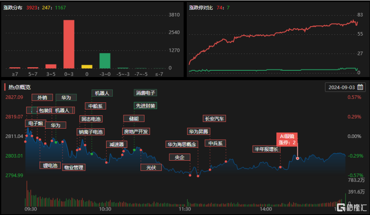
Task: Click the 5~7 axis label
Action: tap(33, 74)
